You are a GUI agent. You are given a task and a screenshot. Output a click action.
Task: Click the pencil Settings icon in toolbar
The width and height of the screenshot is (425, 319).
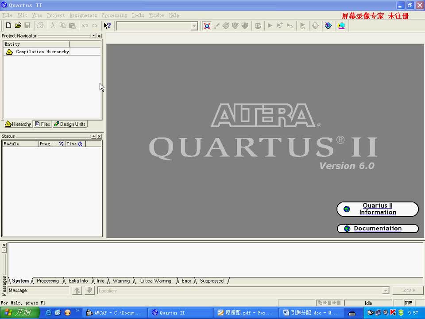click(x=216, y=26)
